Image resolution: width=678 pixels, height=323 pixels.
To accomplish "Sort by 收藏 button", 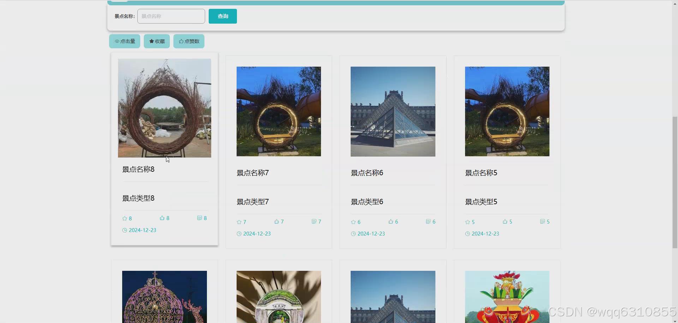I will (157, 41).
